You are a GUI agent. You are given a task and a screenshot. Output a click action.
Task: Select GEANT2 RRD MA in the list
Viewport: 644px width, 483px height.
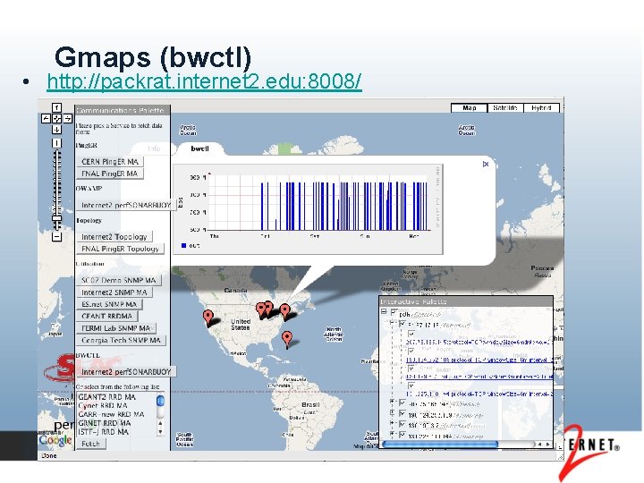[x=106, y=397]
